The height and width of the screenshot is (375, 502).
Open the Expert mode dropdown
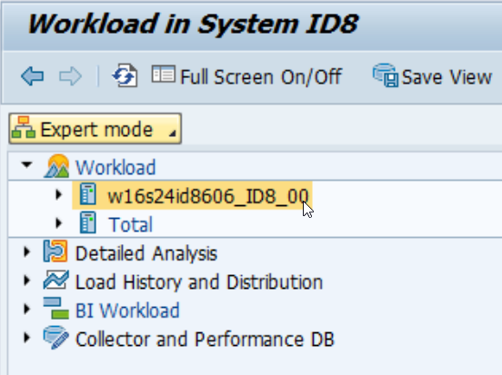pyautogui.click(x=95, y=129)
